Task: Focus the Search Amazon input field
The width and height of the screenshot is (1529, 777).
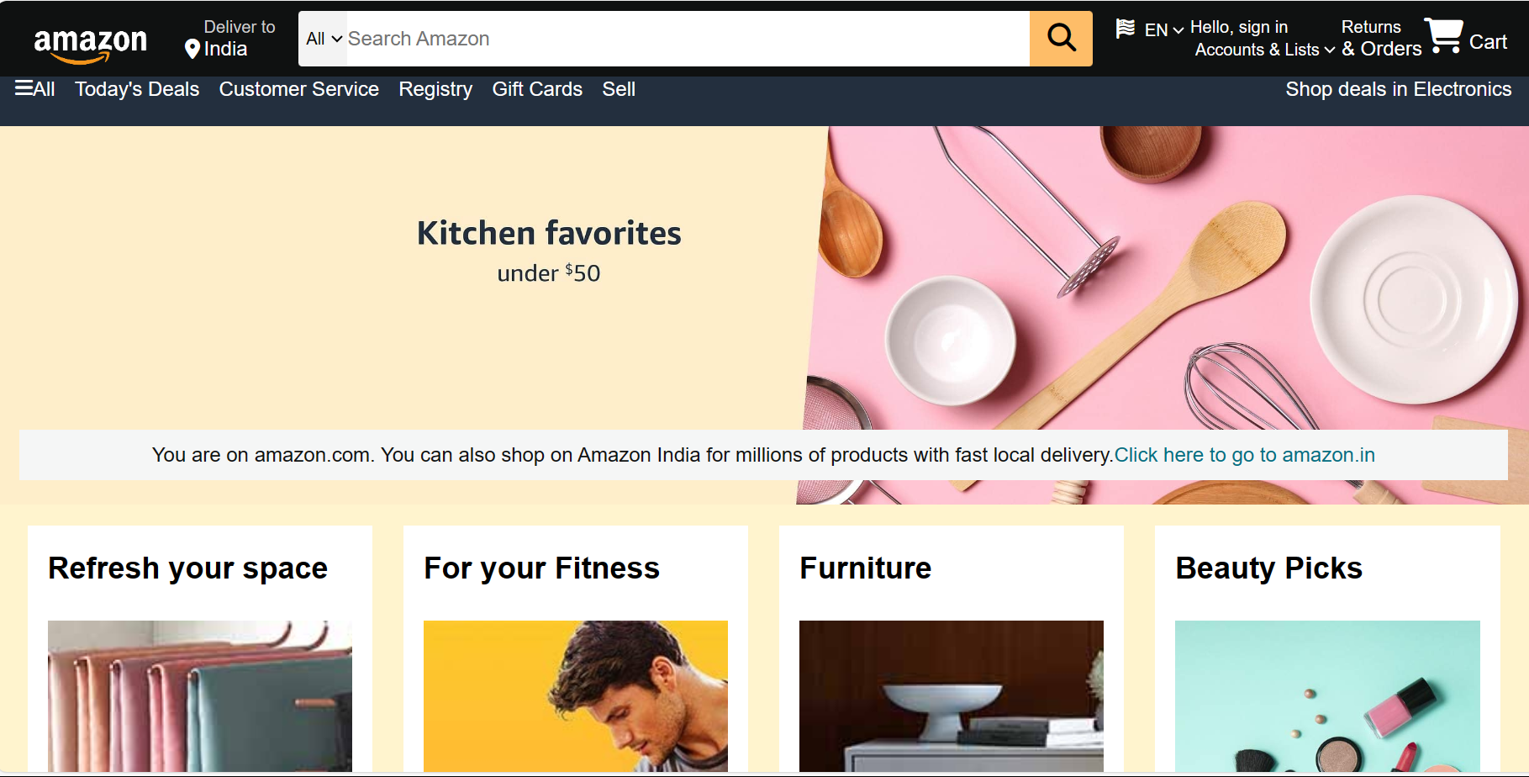Action: (688, 39)
